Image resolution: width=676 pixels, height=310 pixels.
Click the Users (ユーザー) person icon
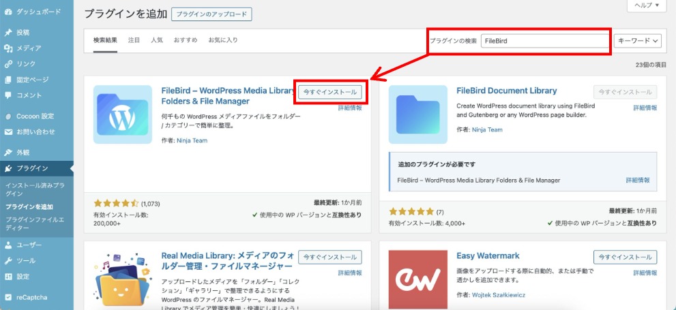[x=8, y=245]
